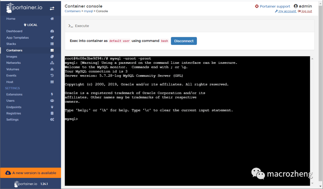The image size is (323, 189).
Task: Open Users in sidebar
Action: (x=31, y=101)
